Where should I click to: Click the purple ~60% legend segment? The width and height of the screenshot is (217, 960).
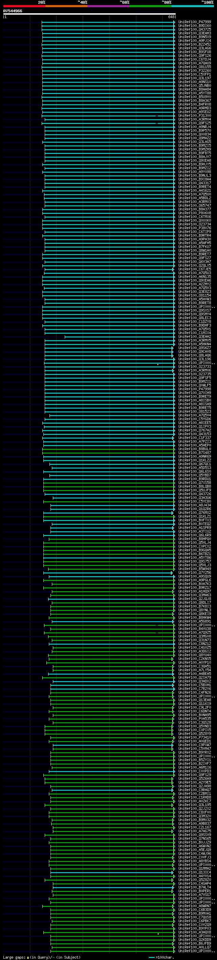pos(109,6)
